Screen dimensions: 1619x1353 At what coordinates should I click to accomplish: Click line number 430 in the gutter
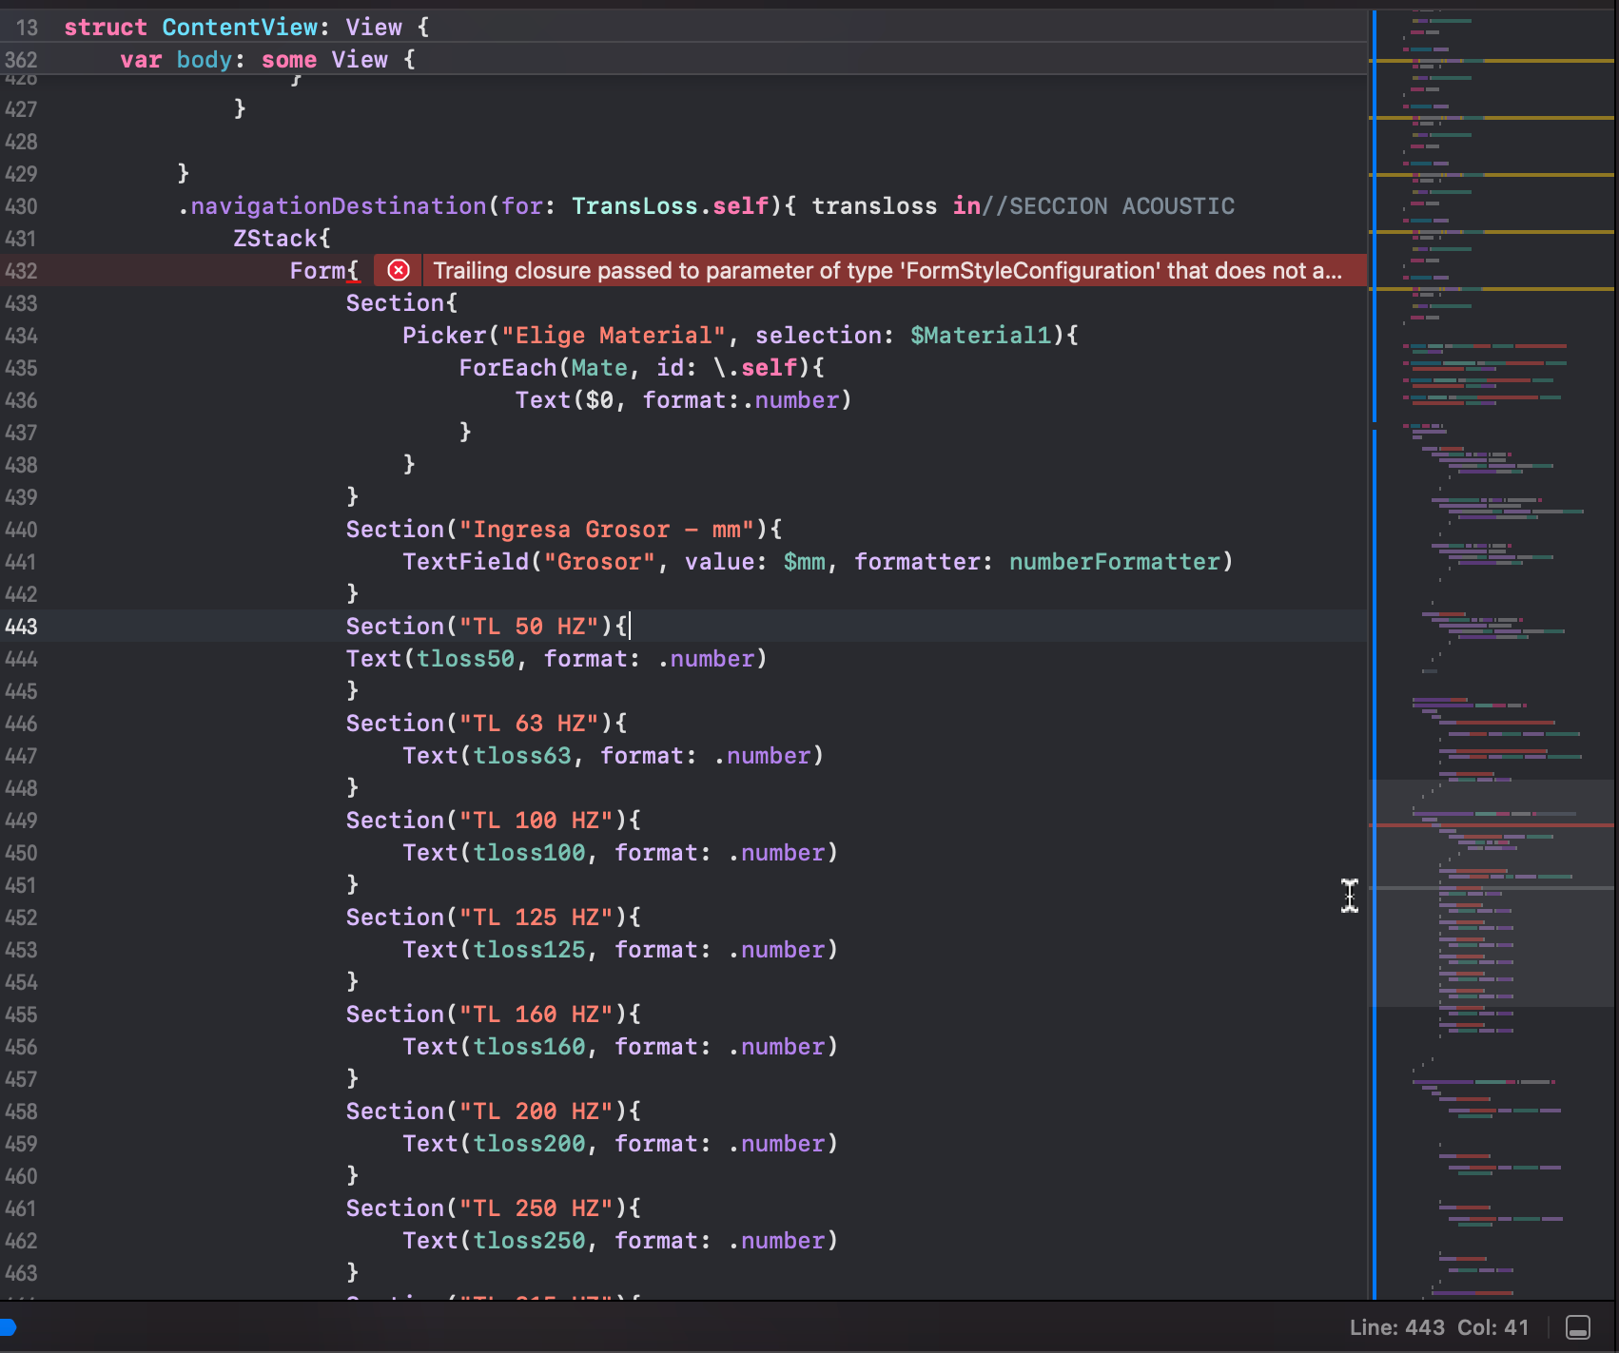click(x=21, y=206)
